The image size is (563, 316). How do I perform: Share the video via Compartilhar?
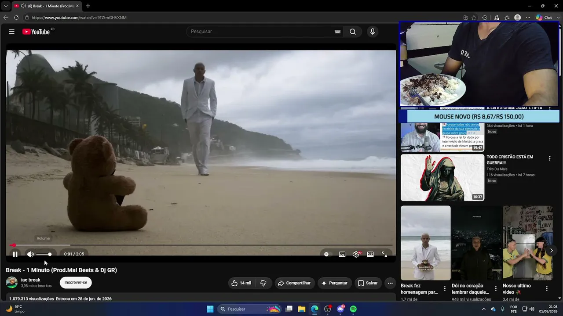(295, 283)
